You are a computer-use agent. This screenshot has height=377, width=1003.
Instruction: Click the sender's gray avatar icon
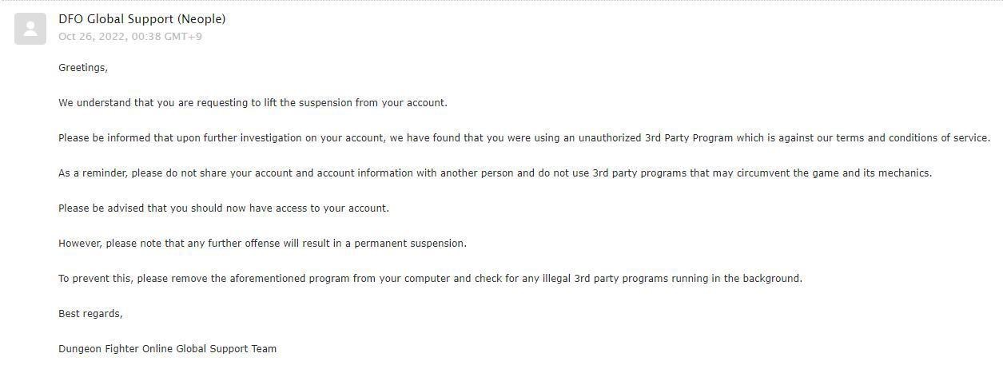click(x=30, y=30)
